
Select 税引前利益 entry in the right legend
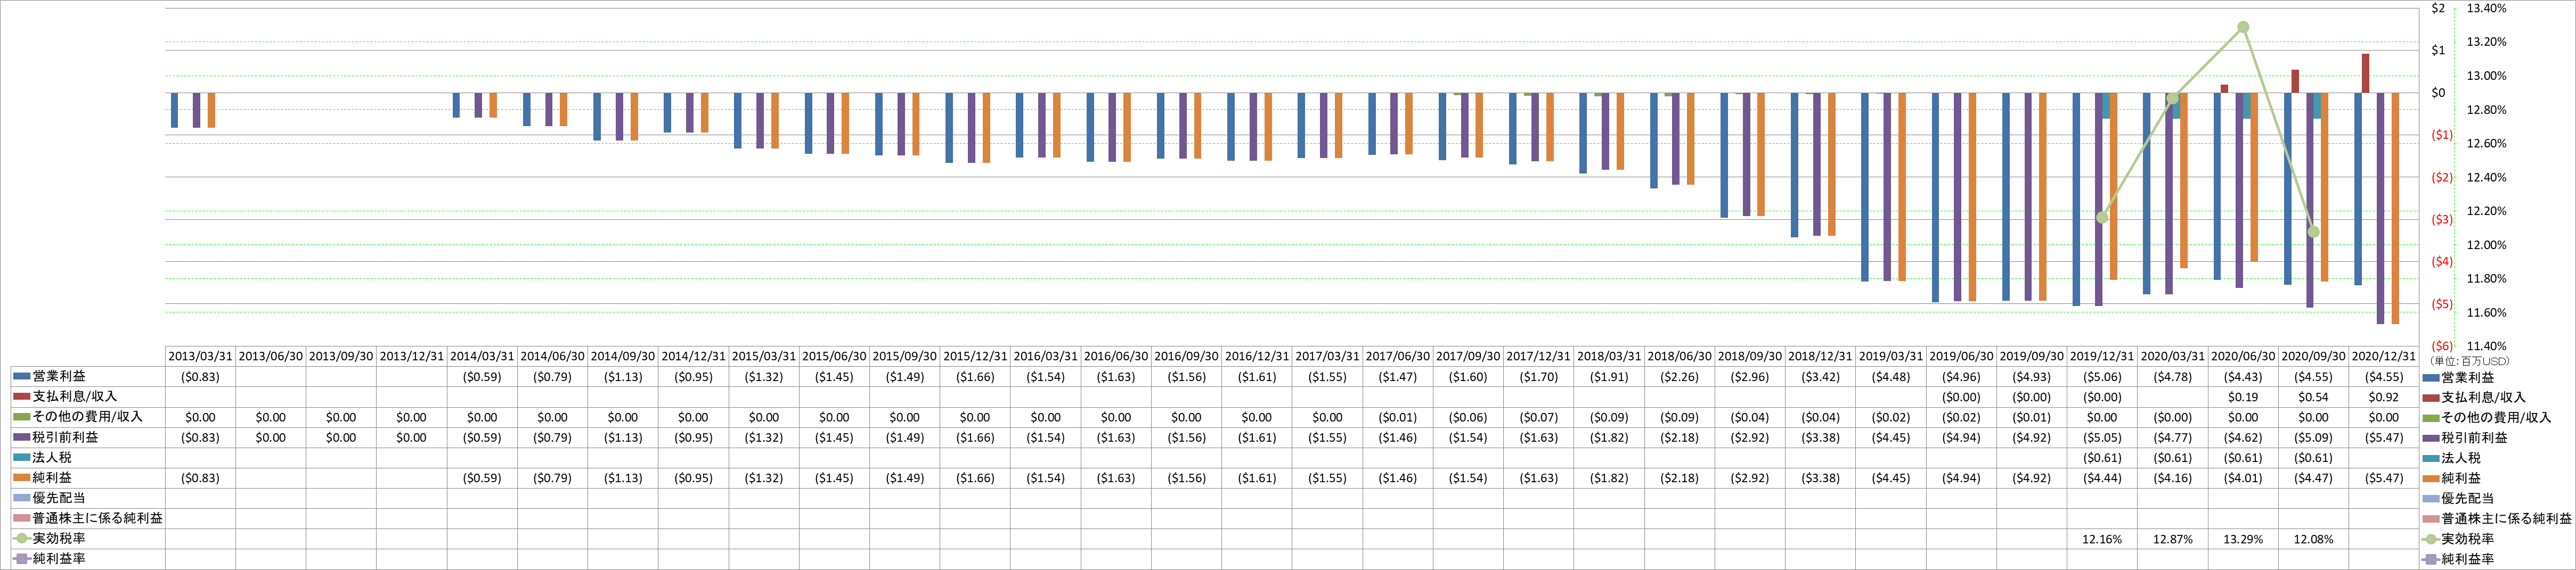(x=2475, y=438)
